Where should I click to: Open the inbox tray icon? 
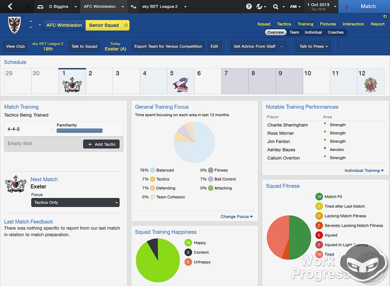[x=40, y=7]
